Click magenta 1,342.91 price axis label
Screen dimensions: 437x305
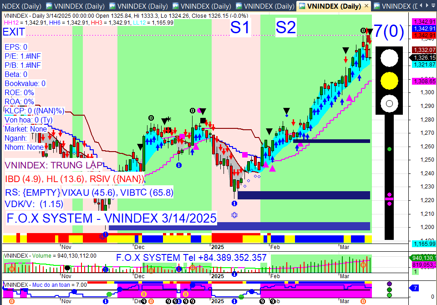424,21
